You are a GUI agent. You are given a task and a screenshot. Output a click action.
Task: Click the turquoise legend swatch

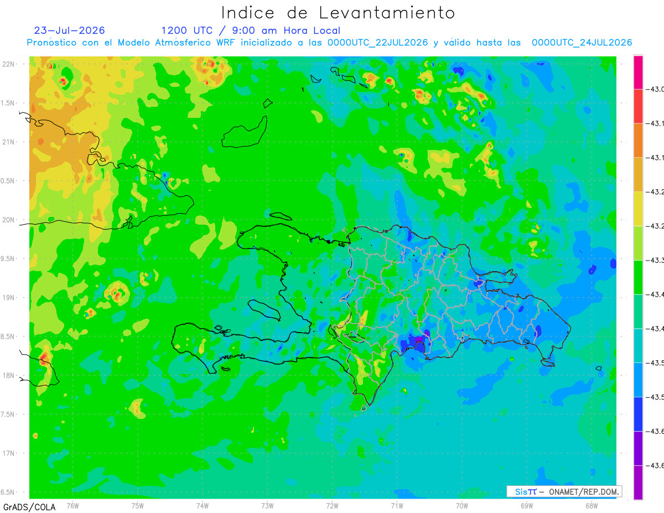pyautogui.click(x=638, y=346)
